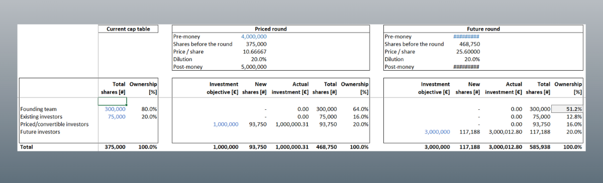Click the Priced round Pre-money value 4,000,000
This screenshot has height=183, width=603.
[x=254, y=37]
